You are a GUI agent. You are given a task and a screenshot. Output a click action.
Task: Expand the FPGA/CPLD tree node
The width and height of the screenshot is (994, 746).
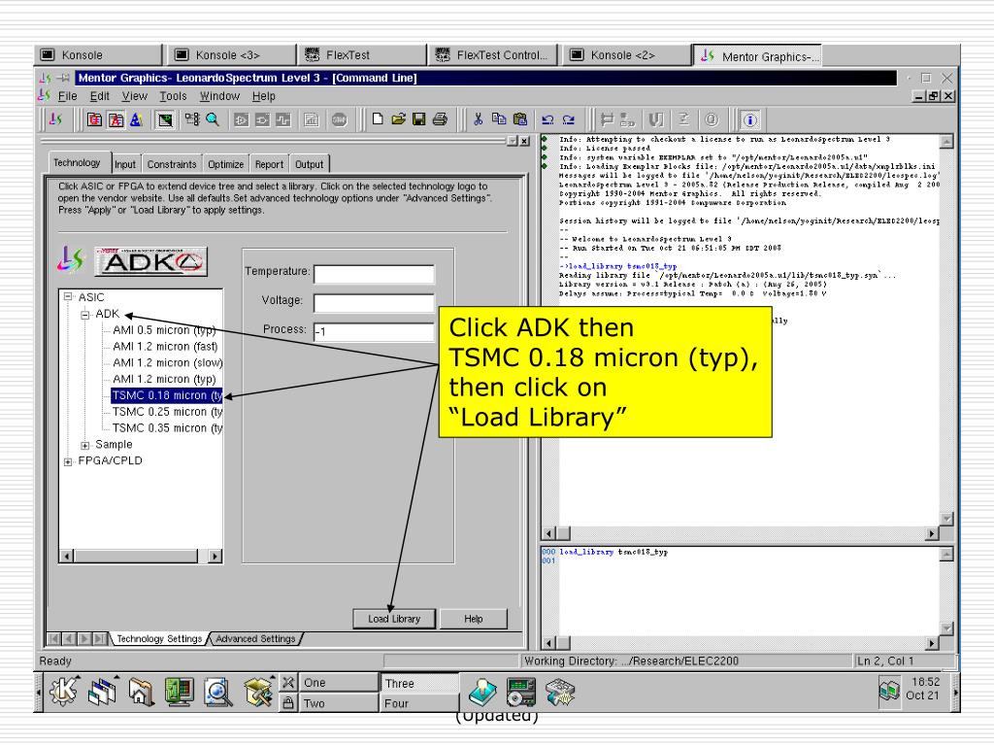[68, 461]
